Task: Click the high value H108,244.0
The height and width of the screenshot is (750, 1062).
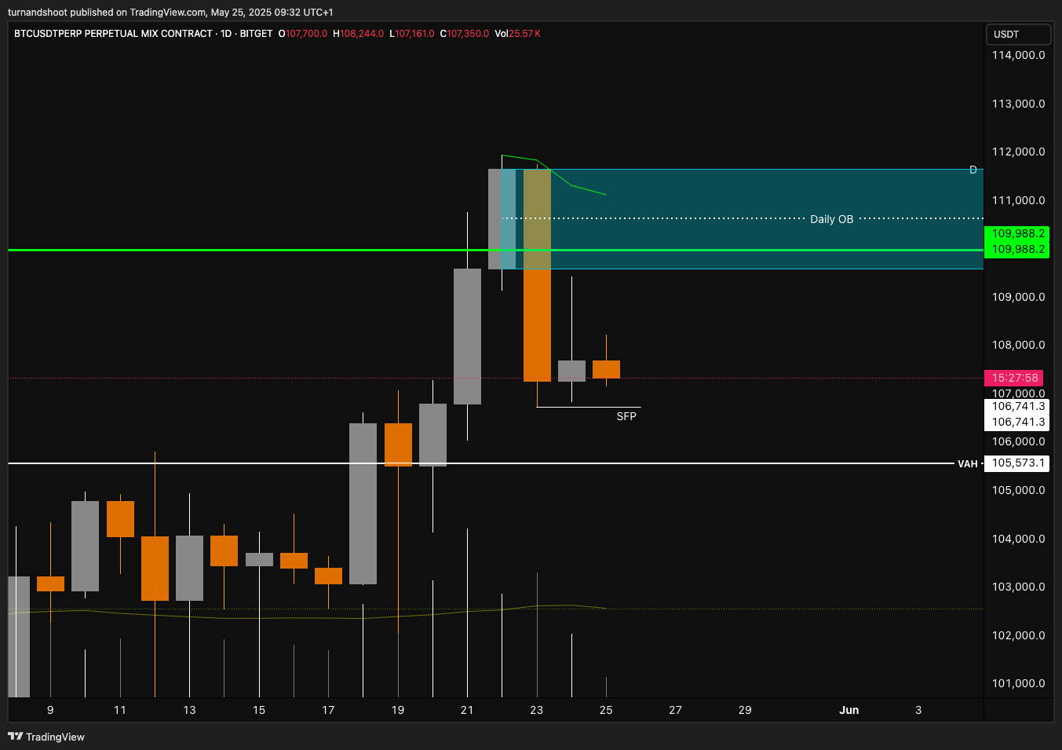Action: (359, 34)
